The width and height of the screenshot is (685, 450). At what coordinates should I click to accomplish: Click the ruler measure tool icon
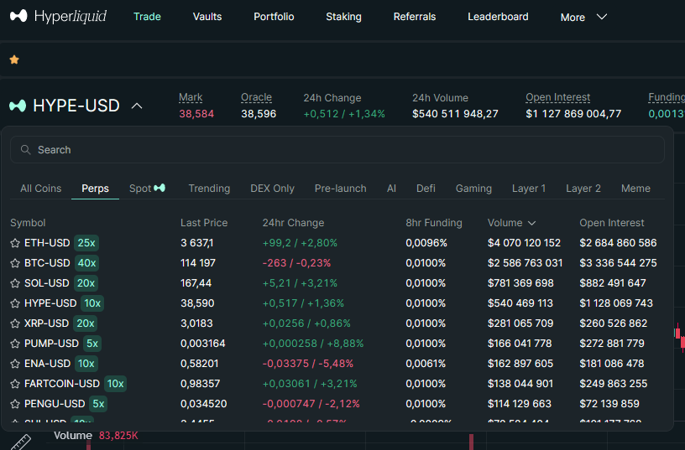tap(20, 442)
